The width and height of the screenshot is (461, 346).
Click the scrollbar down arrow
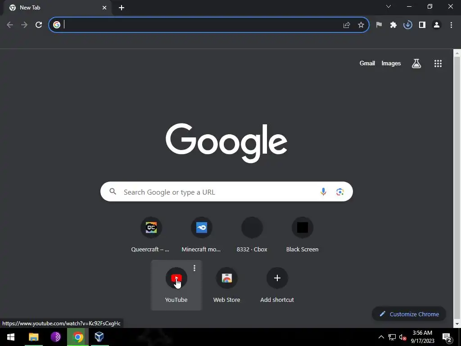point(457,324)
